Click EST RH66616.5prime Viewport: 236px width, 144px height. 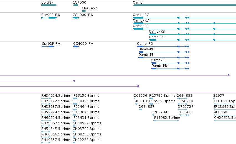pos(55,134)
